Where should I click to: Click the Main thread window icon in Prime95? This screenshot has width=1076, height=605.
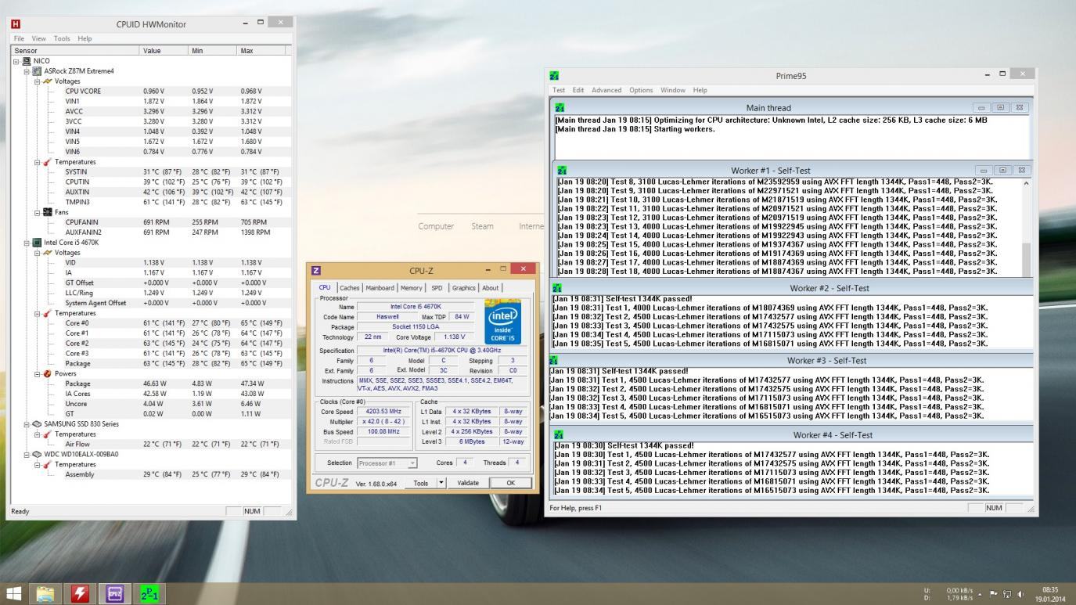tap(560, 107)
